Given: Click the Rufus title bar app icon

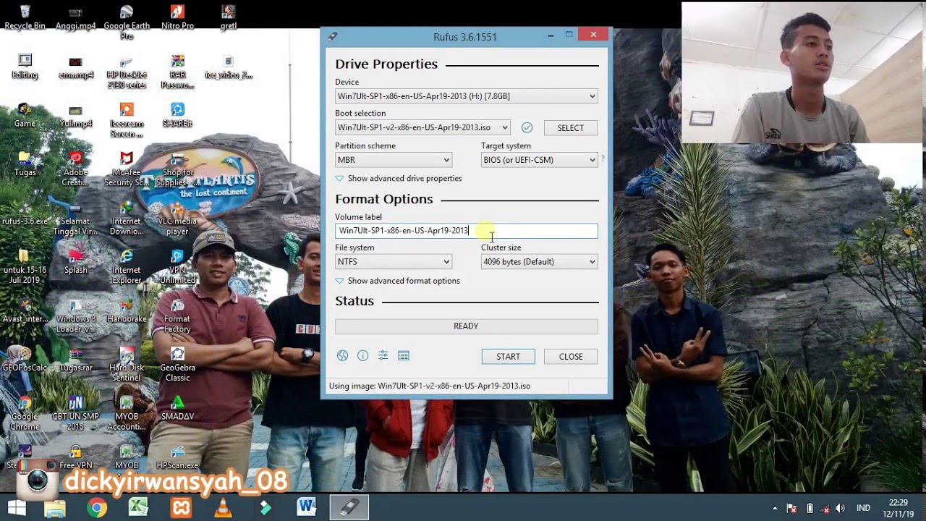Looking at the screenshot, I should click(332, 36).
